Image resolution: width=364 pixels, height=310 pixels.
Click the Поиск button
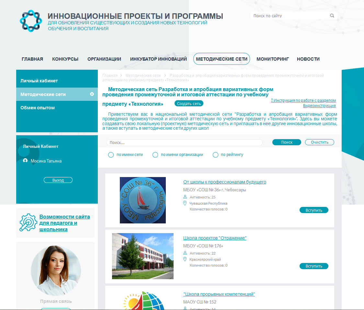pos(287,142)
